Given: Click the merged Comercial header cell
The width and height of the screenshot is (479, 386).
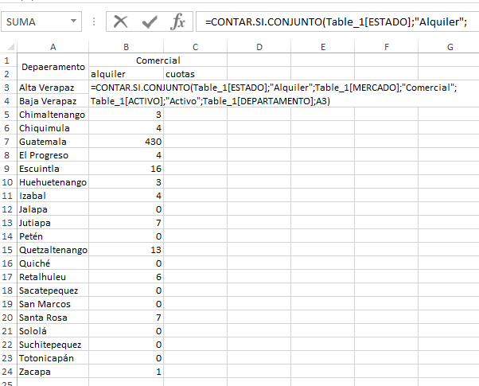Looking at the screenshot, I should 158,60.
